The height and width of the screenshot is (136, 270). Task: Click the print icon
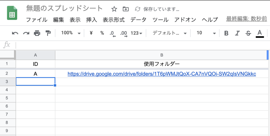(37, 33)
